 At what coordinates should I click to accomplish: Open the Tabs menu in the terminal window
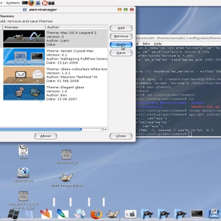tap(146, 44)
